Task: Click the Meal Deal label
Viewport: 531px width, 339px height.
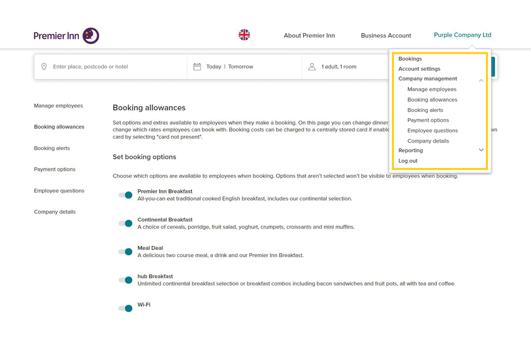Action: (x=150, y=248)
